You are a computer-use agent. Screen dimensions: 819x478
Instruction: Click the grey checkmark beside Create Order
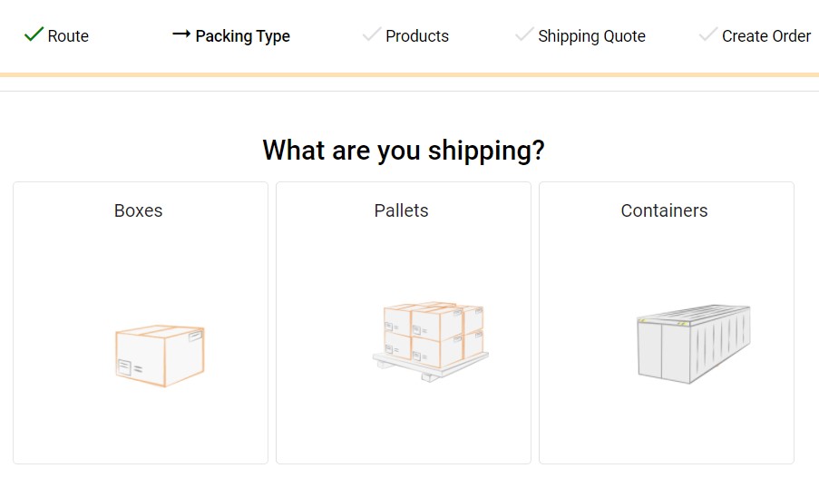tap(708, 34)
